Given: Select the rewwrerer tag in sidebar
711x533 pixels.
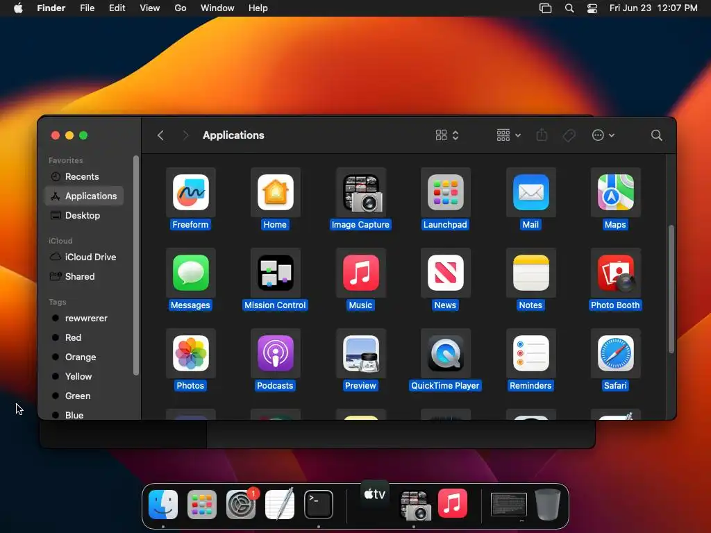Looking at the screenshot, I should click(x=84, y=318).
